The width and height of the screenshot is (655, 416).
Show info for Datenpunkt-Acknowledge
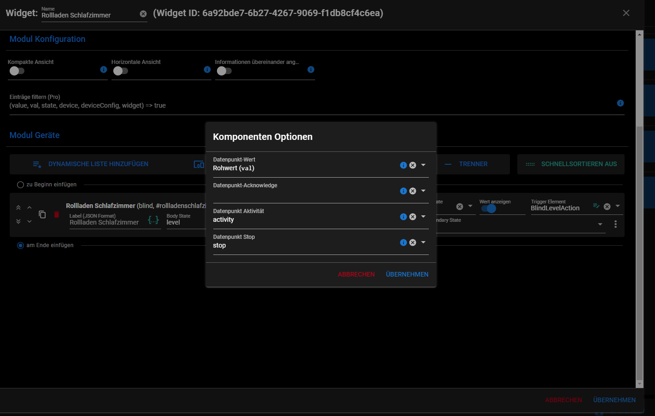(404, 191)
